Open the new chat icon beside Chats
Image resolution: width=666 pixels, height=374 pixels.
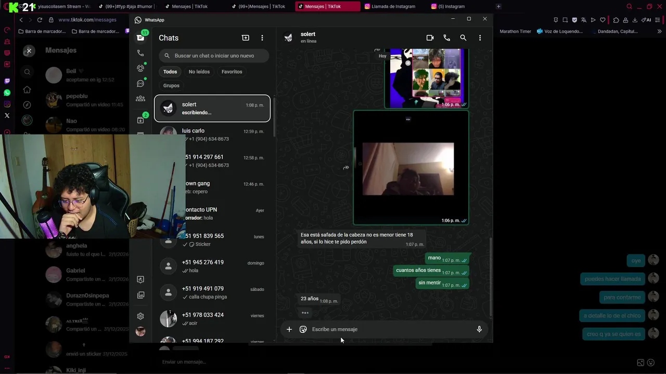pos(246,38)
